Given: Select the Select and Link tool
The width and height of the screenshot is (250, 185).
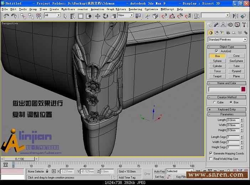Looking at the screenshot, I should tap(23, 16).
